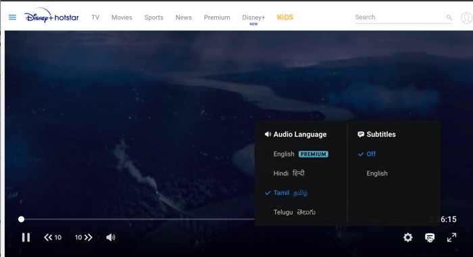Go to the Sports section
Viewport: 473px width, 257px height.
tap(153, 18)
